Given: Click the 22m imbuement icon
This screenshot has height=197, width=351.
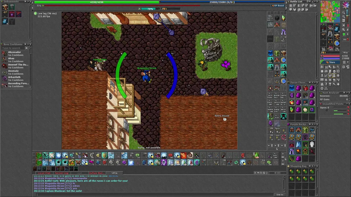Looking at the screenshot, I should point(12,14).
